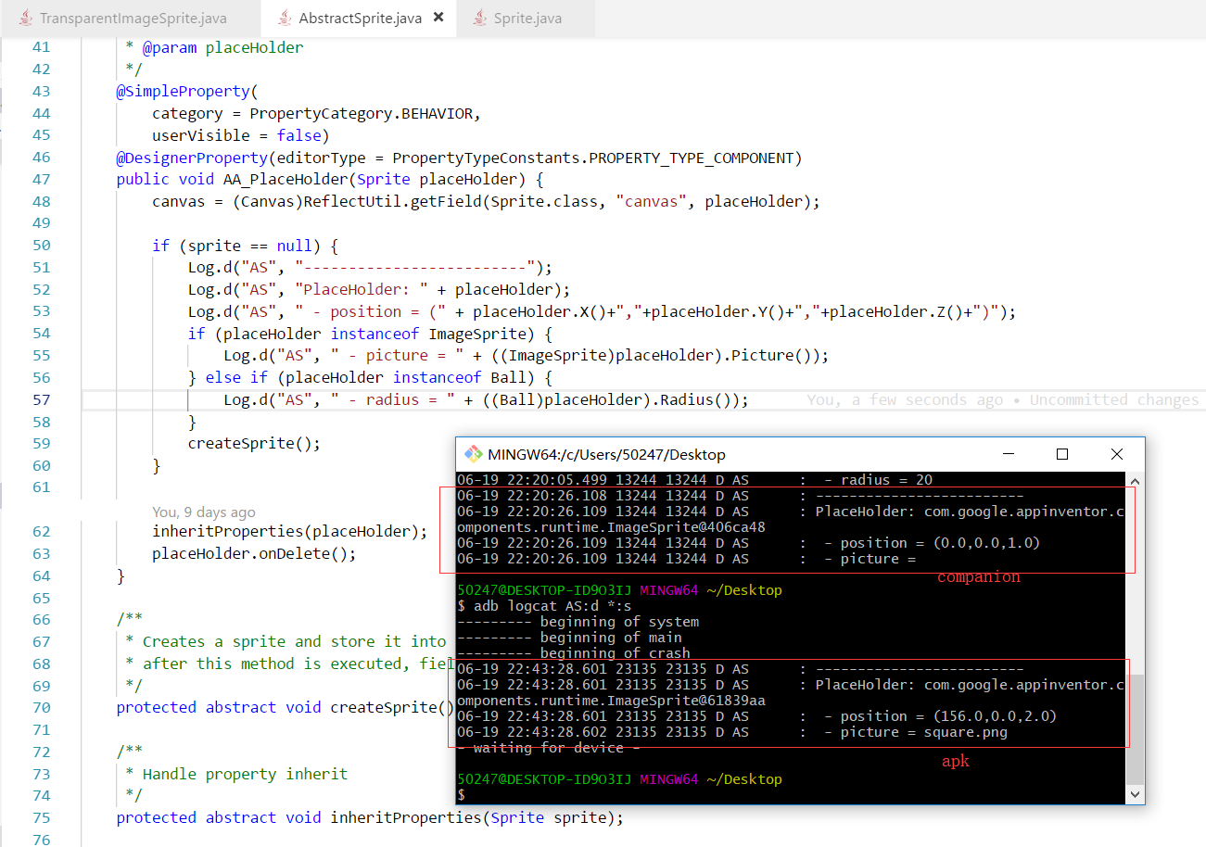Maximize the MINGW64 terminal window
This screenshot has width=1206, height=847.
(x=1062, y=454)
